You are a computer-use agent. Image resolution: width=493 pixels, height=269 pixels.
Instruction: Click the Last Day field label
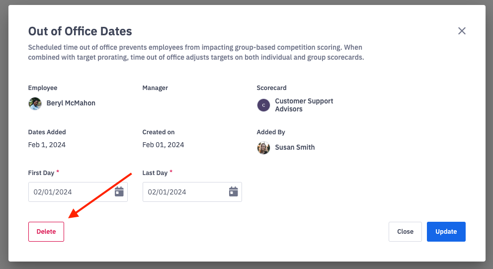pyautogui.click(x=155, y=173)
